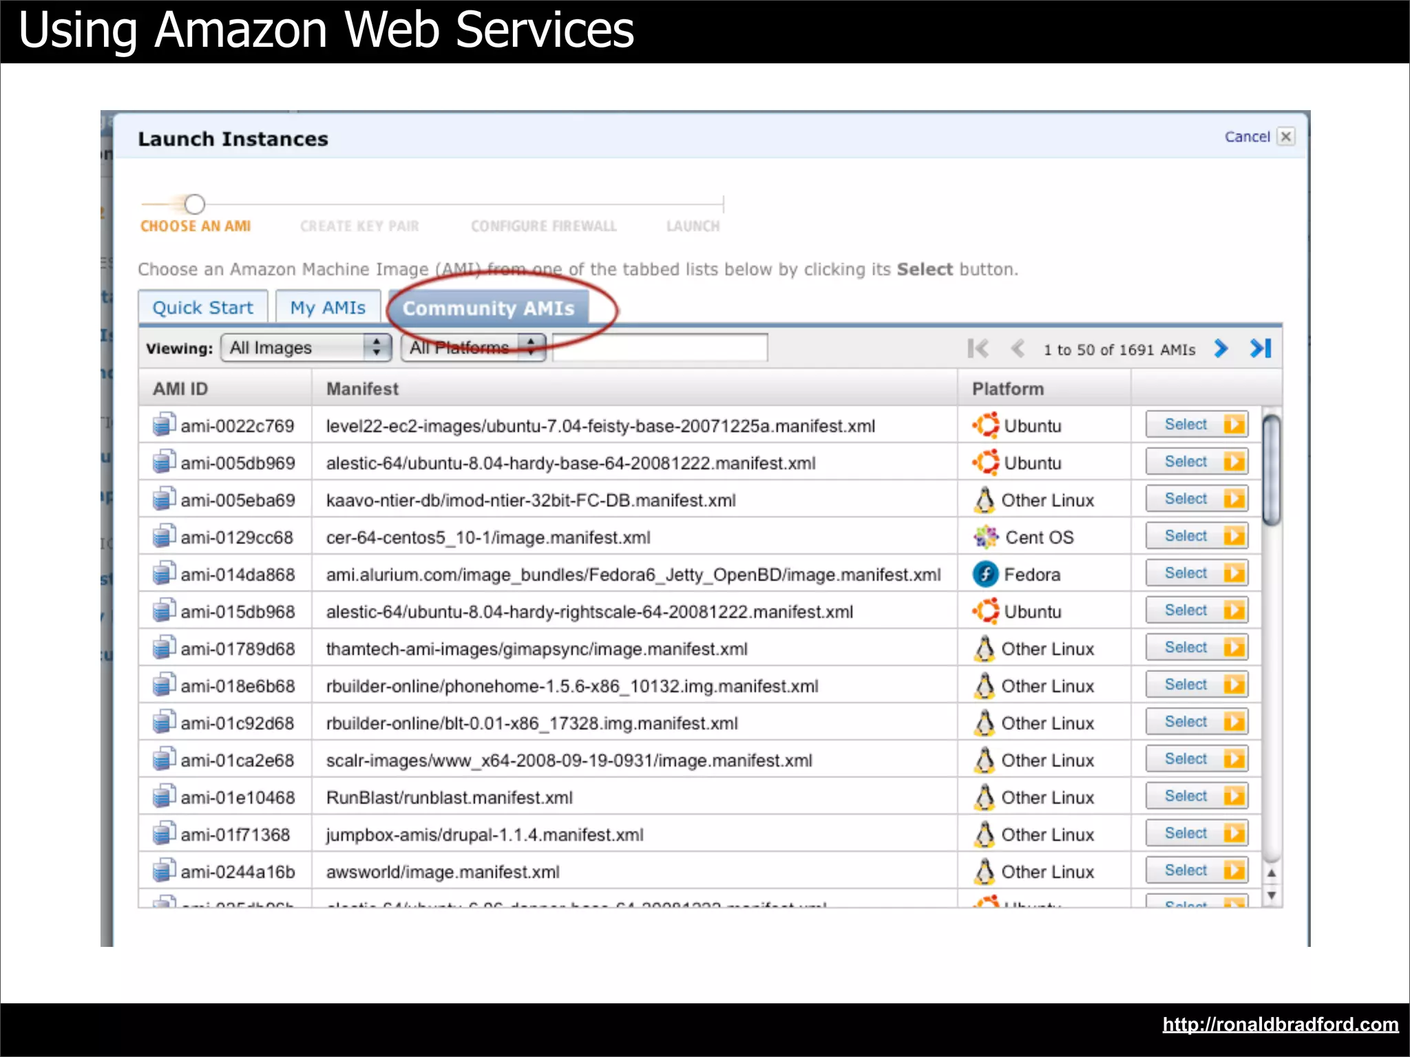The image size is (1410, 1057).
Task: Click the Ubuntu logo in ami-015db968 row
Action: [986, 611]
